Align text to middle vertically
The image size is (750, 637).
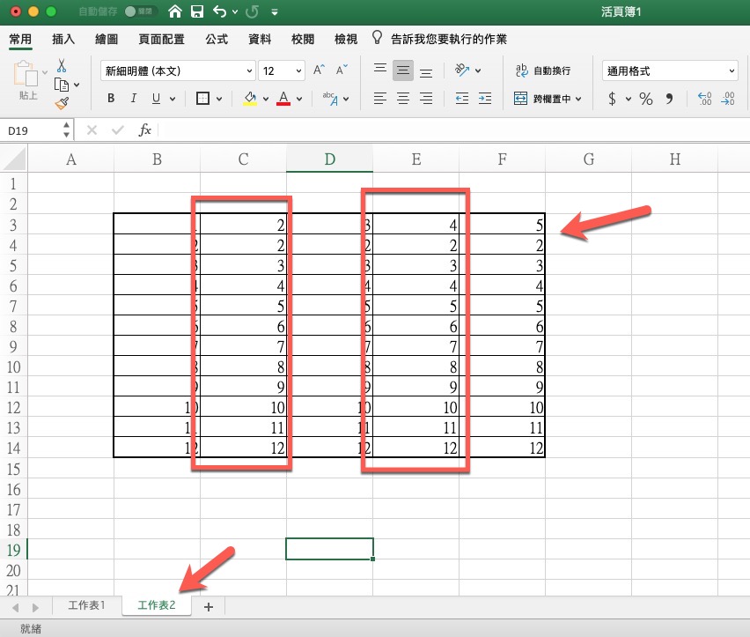pyautogui.click(x=403, y=70)
